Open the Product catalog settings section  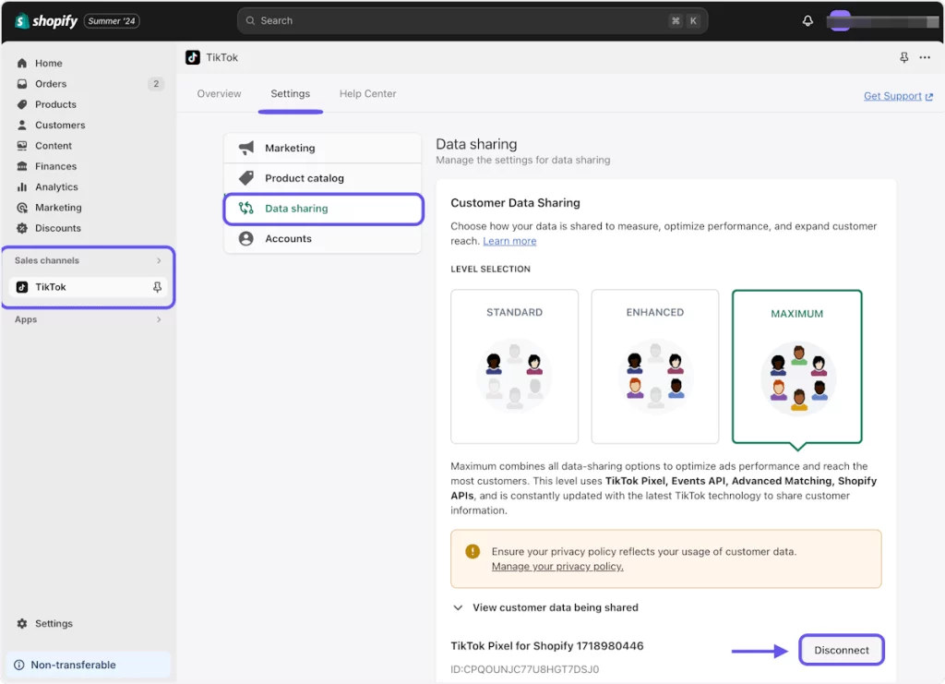[x=323, y=178]
